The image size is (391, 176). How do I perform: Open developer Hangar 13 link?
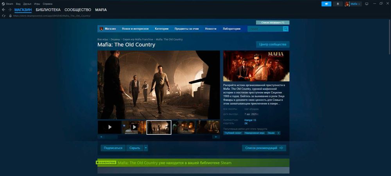click(250, 120)
